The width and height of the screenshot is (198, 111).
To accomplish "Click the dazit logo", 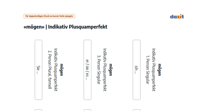I will pyautogui.click(x=177, y=16).
